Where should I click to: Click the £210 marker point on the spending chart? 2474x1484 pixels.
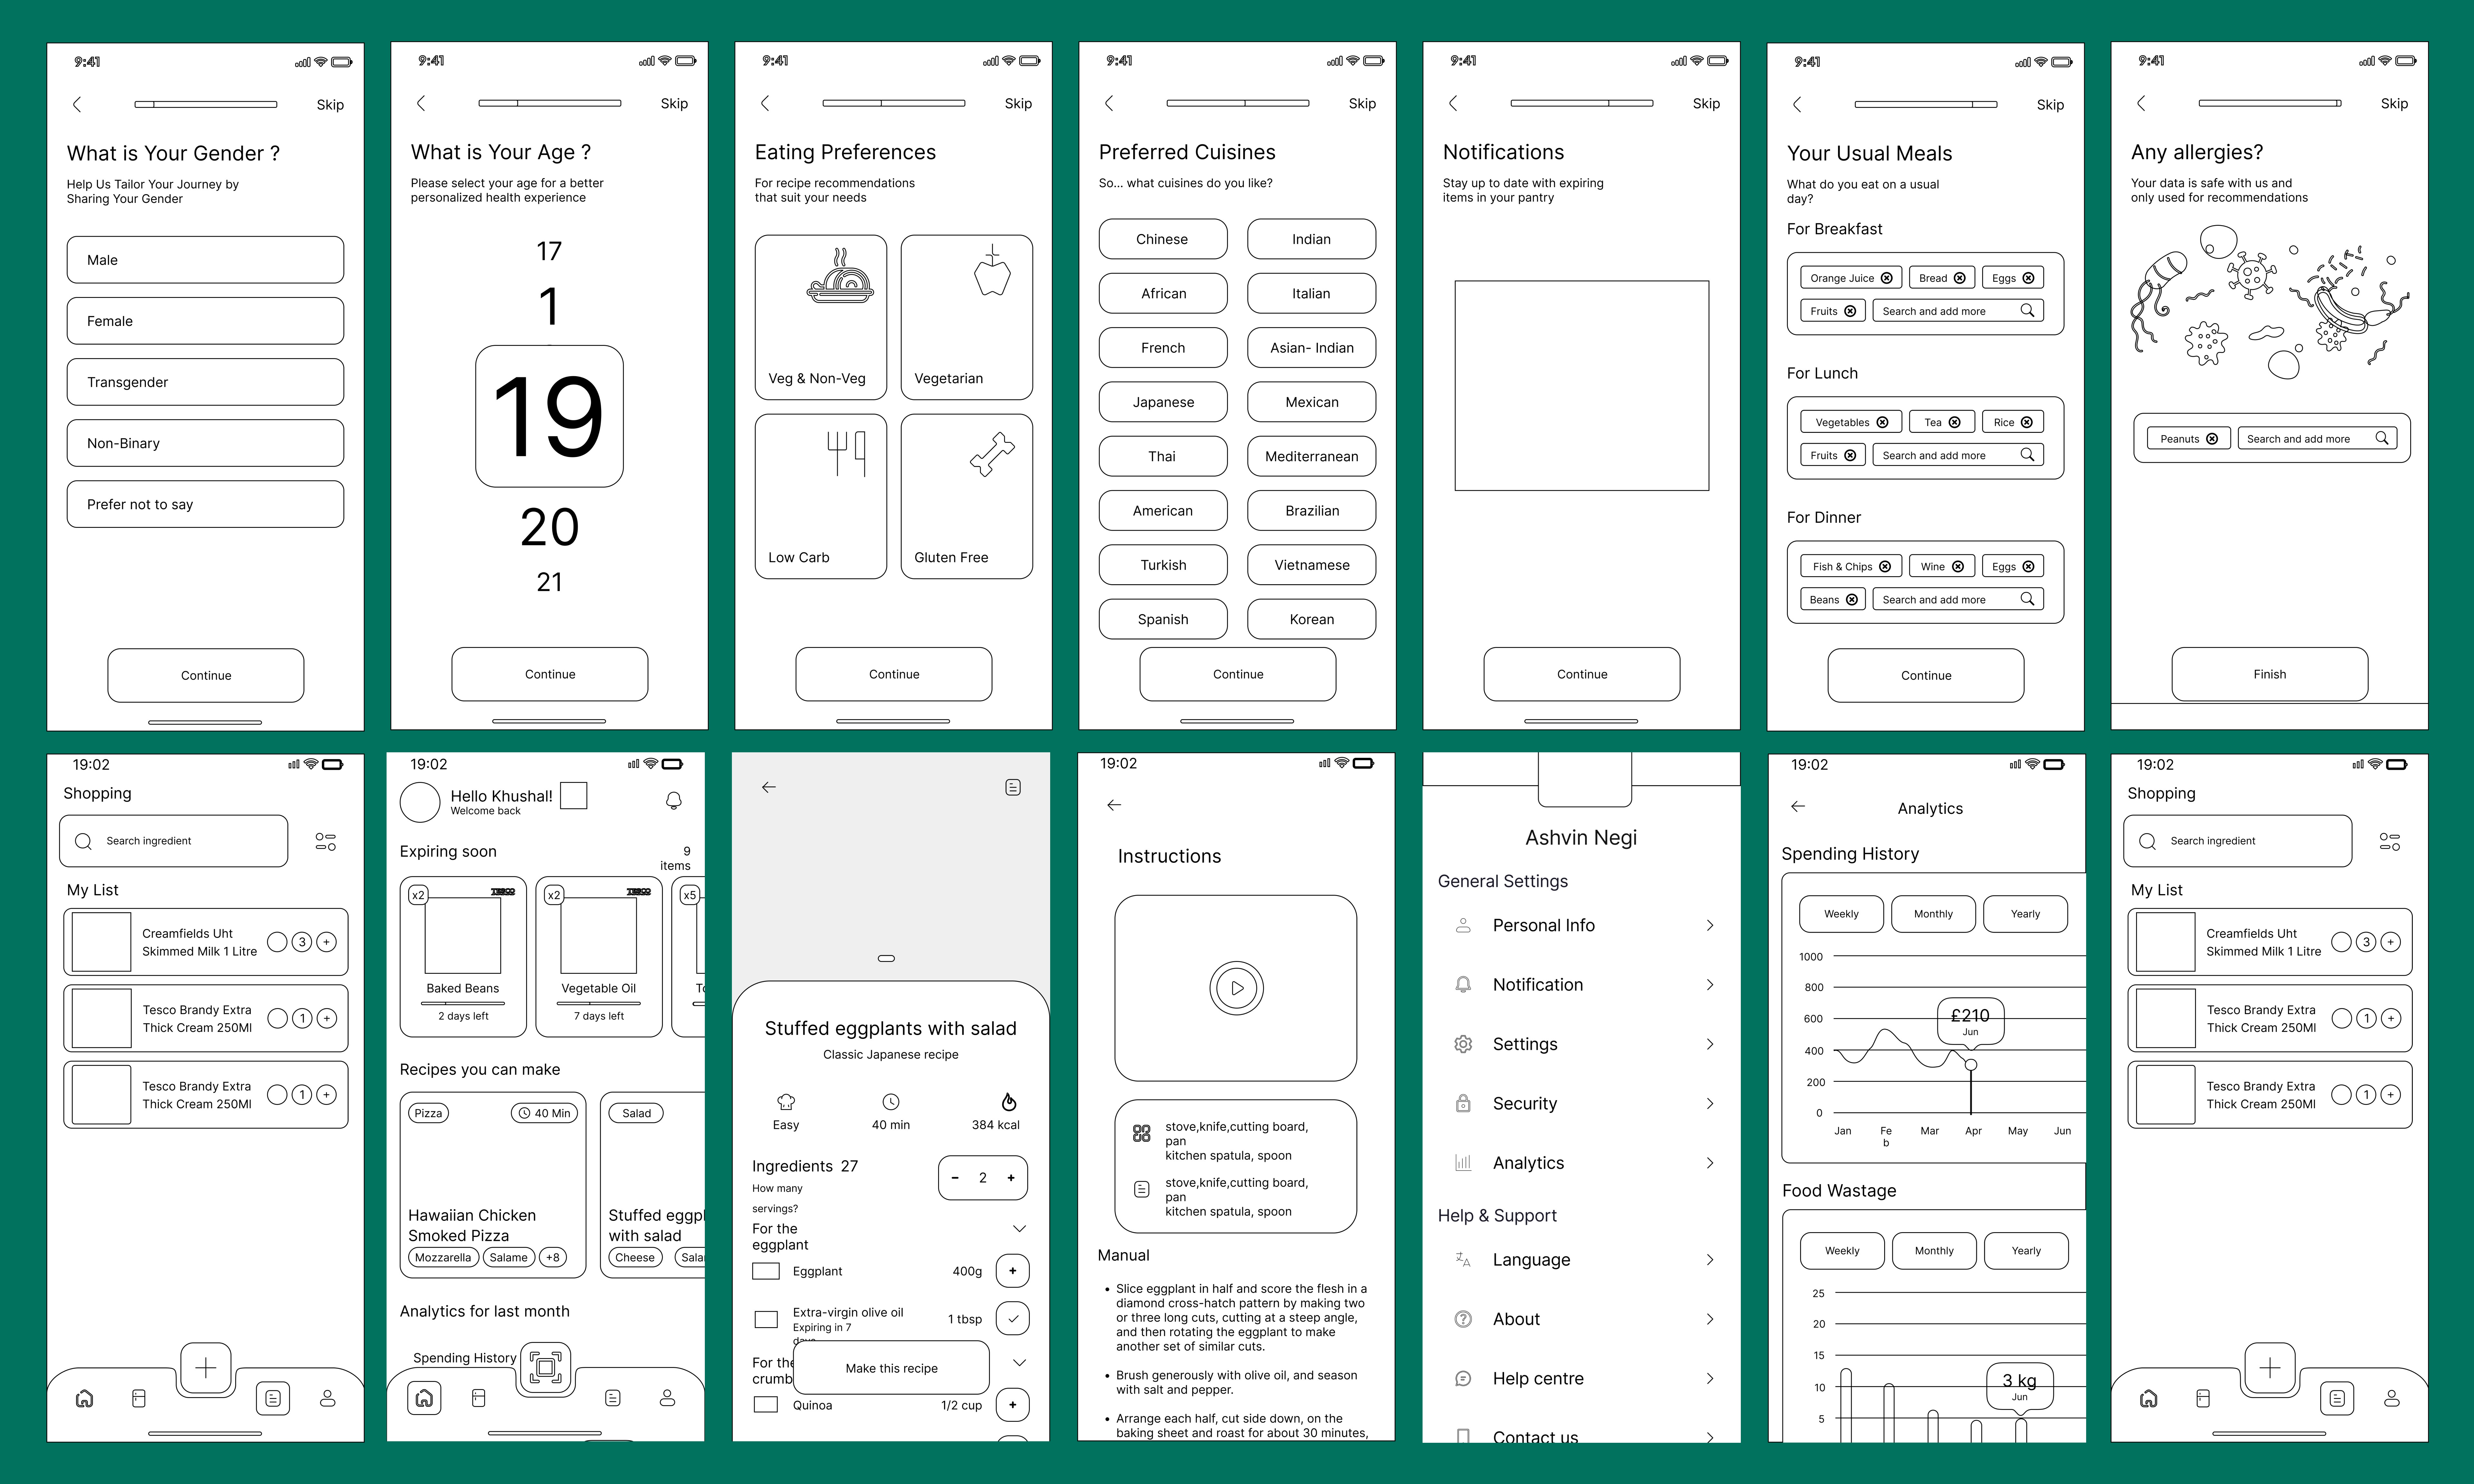pos(1971,1065)
